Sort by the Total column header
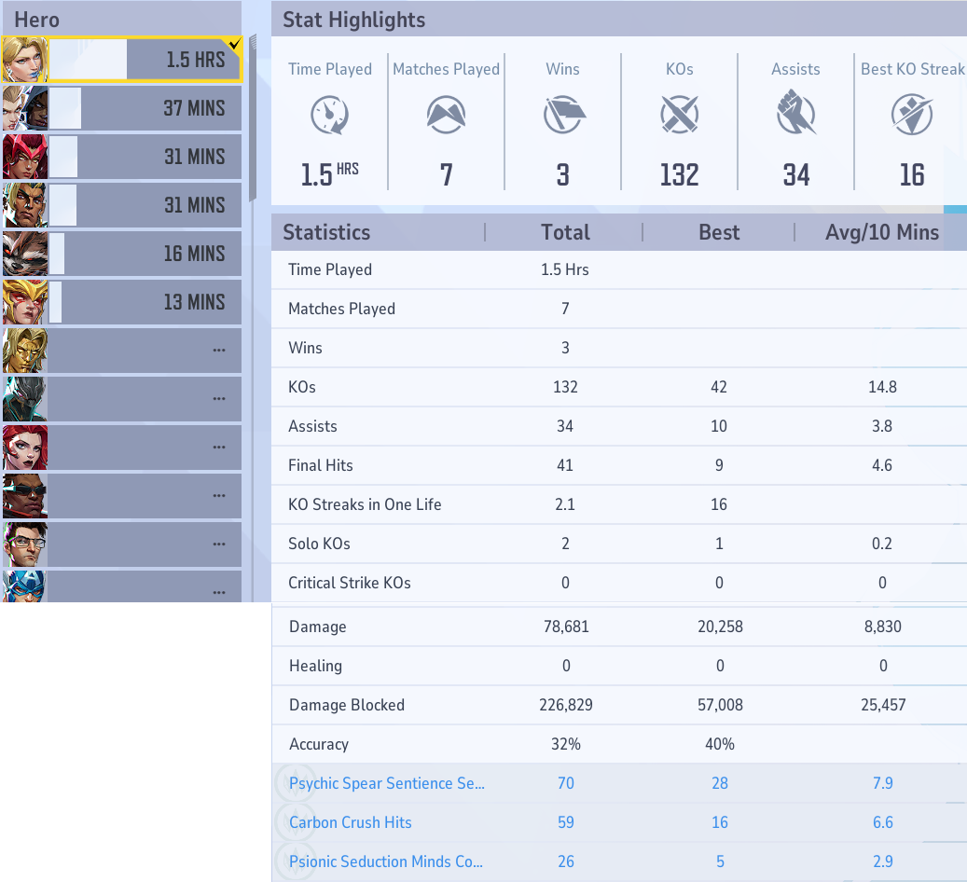Viewport: 967px width, 882px height. (x=565, y=232)
